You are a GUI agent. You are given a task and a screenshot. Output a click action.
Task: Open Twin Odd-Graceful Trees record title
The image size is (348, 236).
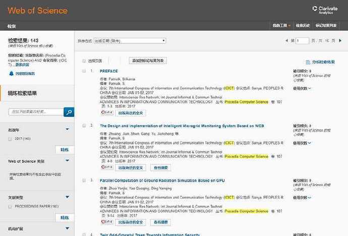click(x=150, y=234)
